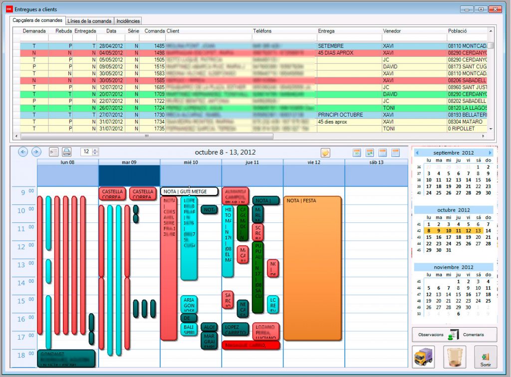
Task: Open the yellow sticky note icon above the calendar
Action: pyautogui.click(x=326, y=153)
